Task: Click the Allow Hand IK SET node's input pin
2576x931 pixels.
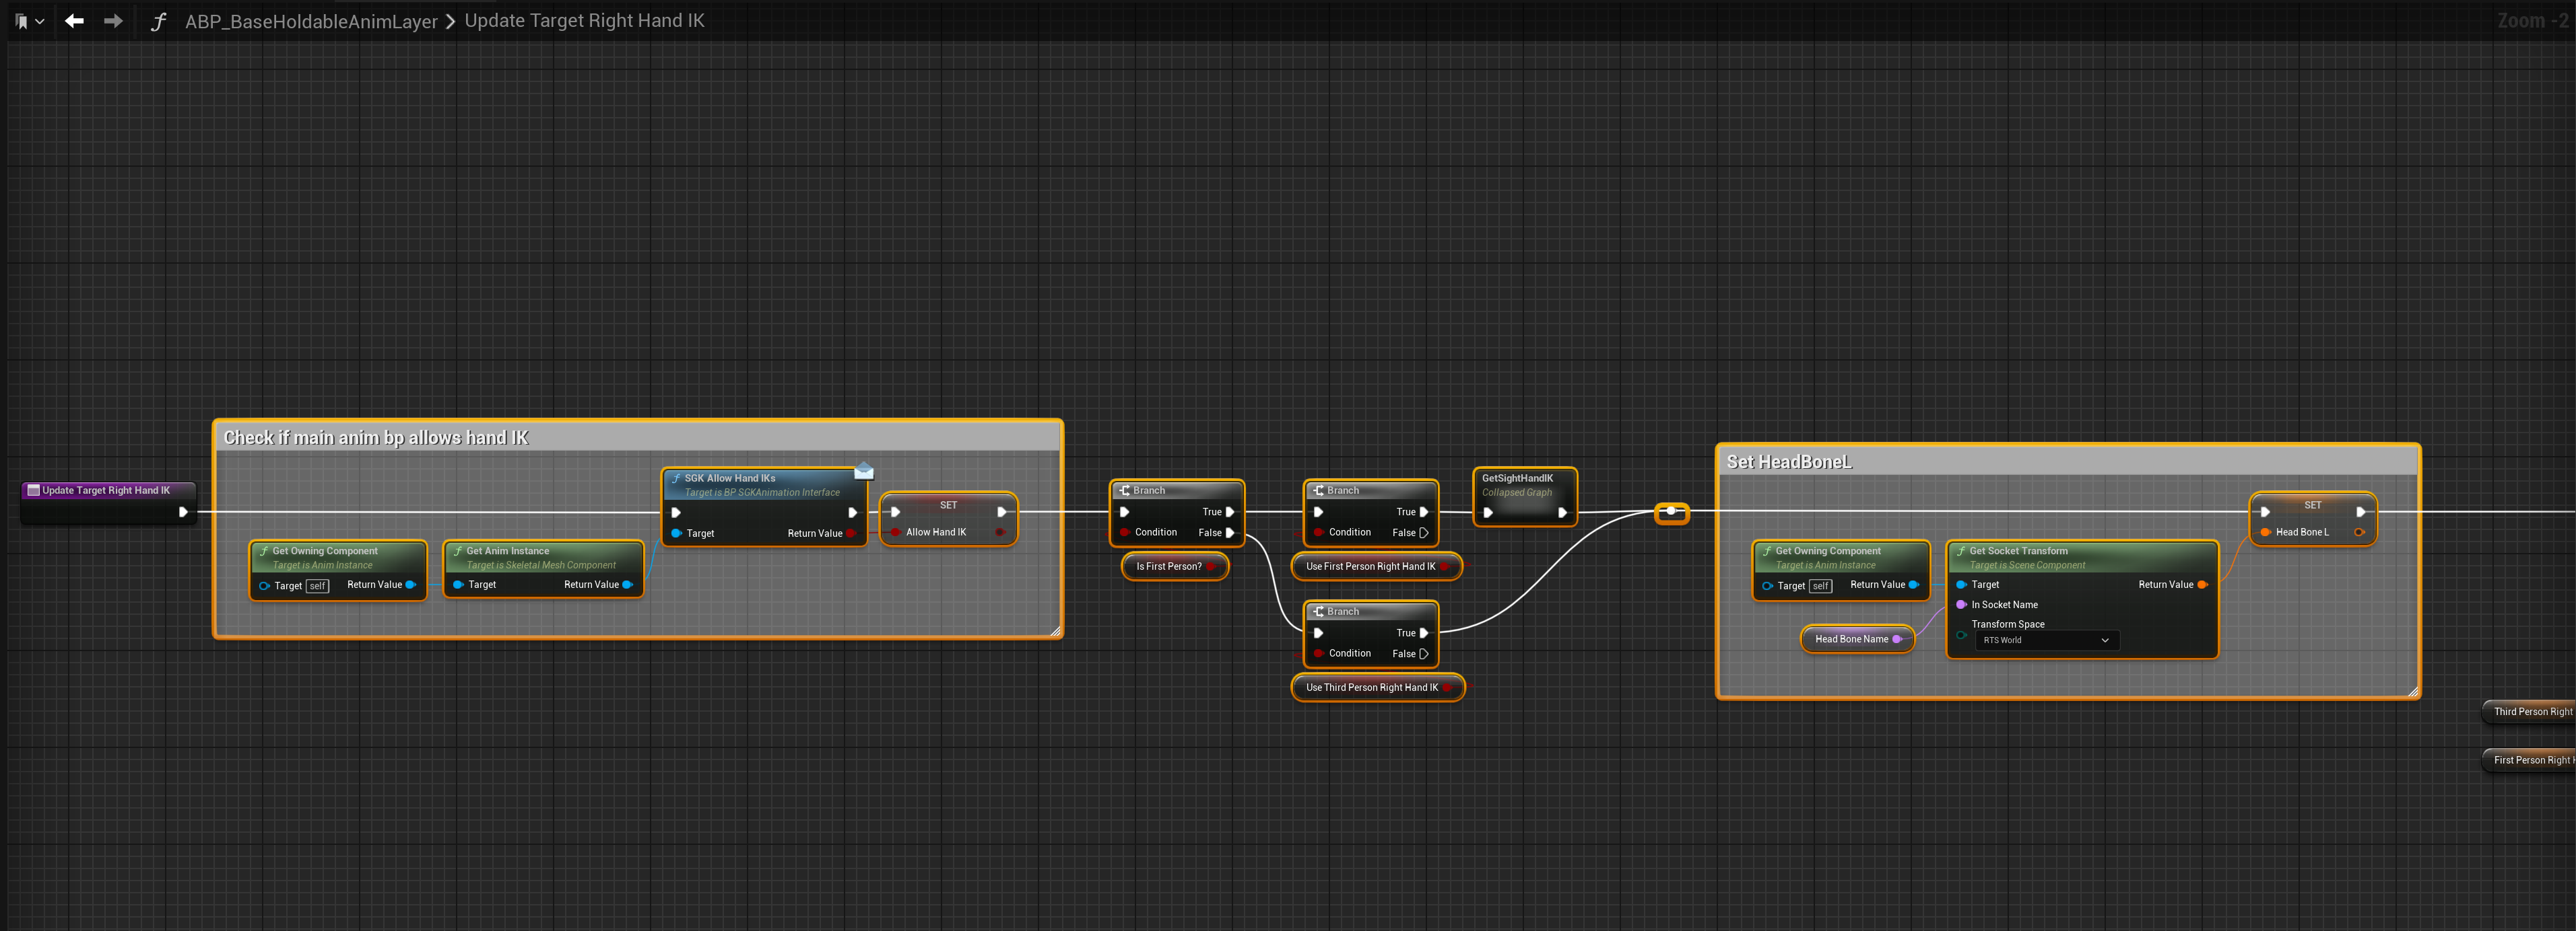Action: click(x=896, y=532)
